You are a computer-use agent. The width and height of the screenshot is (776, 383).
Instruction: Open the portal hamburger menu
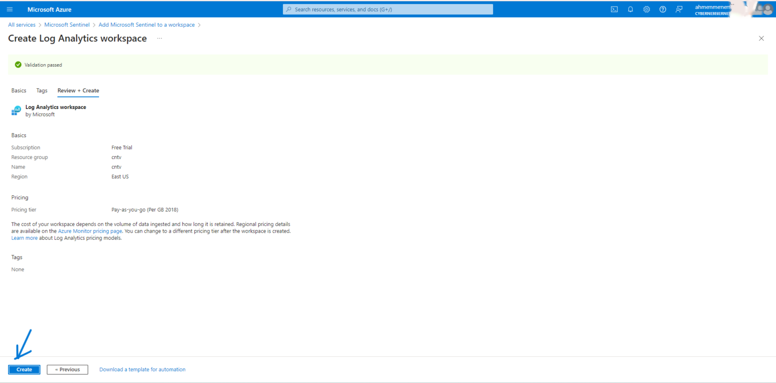(x=10, y=9)
